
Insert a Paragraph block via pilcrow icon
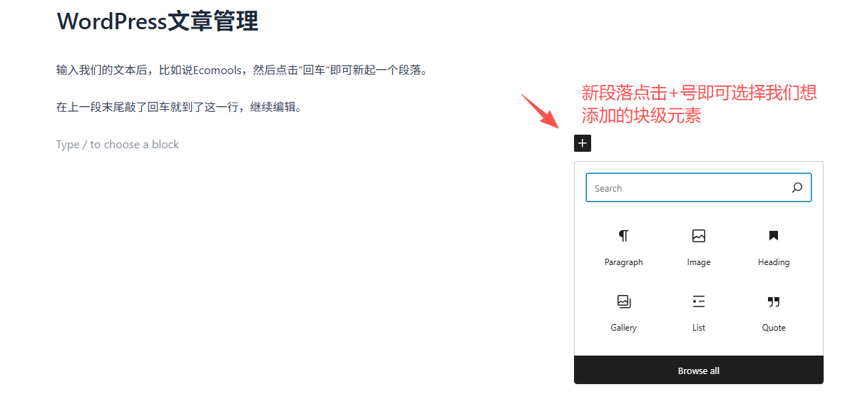623,236
